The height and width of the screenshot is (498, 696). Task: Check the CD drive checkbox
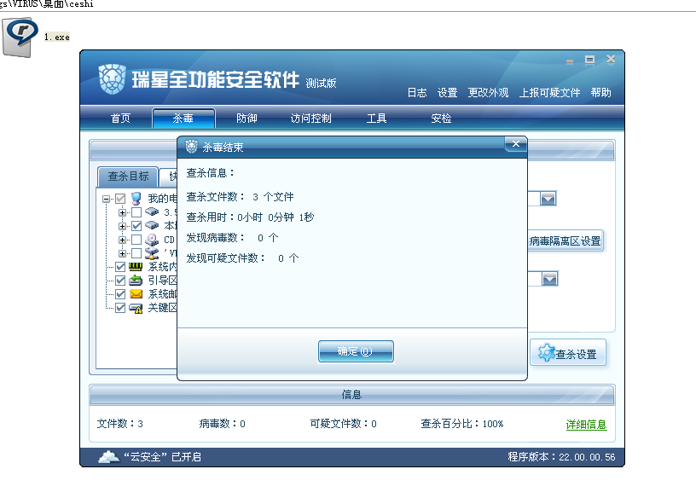tap(136, 240)
